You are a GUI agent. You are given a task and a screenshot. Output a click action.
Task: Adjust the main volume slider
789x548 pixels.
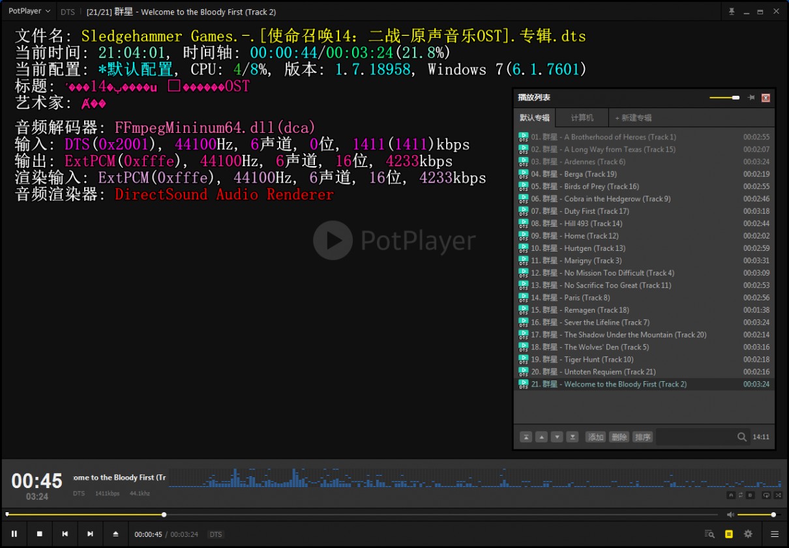[758, 515]
